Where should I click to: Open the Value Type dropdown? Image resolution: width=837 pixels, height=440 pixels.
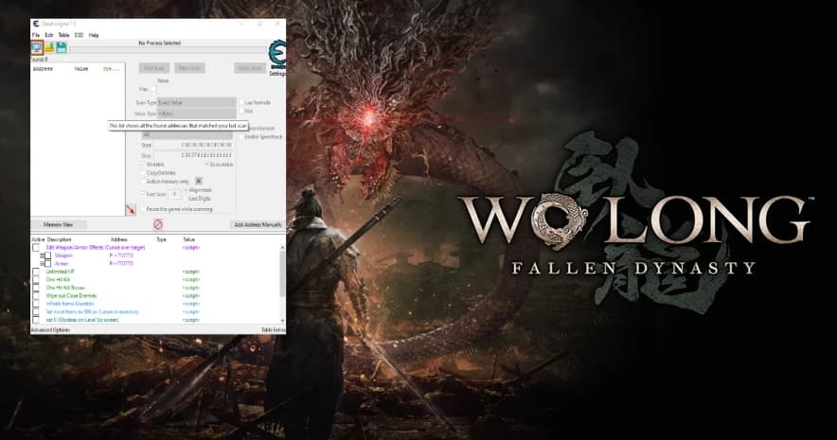(x=196, y=114)
